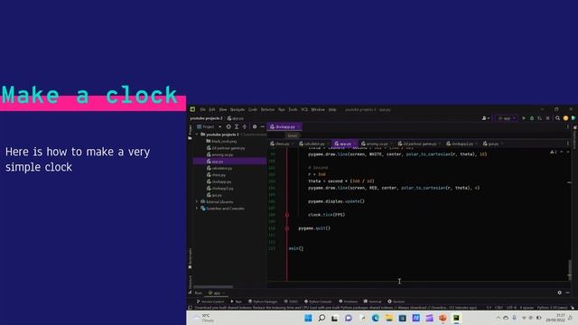Screen dimensions: 578x325
Task: Click Project tree horizontal scrollbar
Action: coord(213,286)
